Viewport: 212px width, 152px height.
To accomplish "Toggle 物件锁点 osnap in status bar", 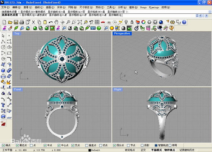I will pos(170,150).
